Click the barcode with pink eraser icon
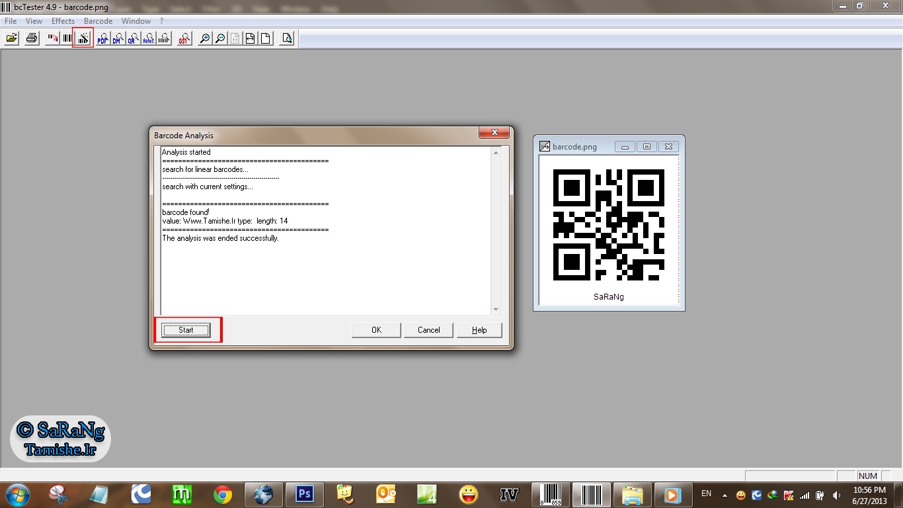The width and height of the screenshot is (903, 508). [x=53, y=38]
